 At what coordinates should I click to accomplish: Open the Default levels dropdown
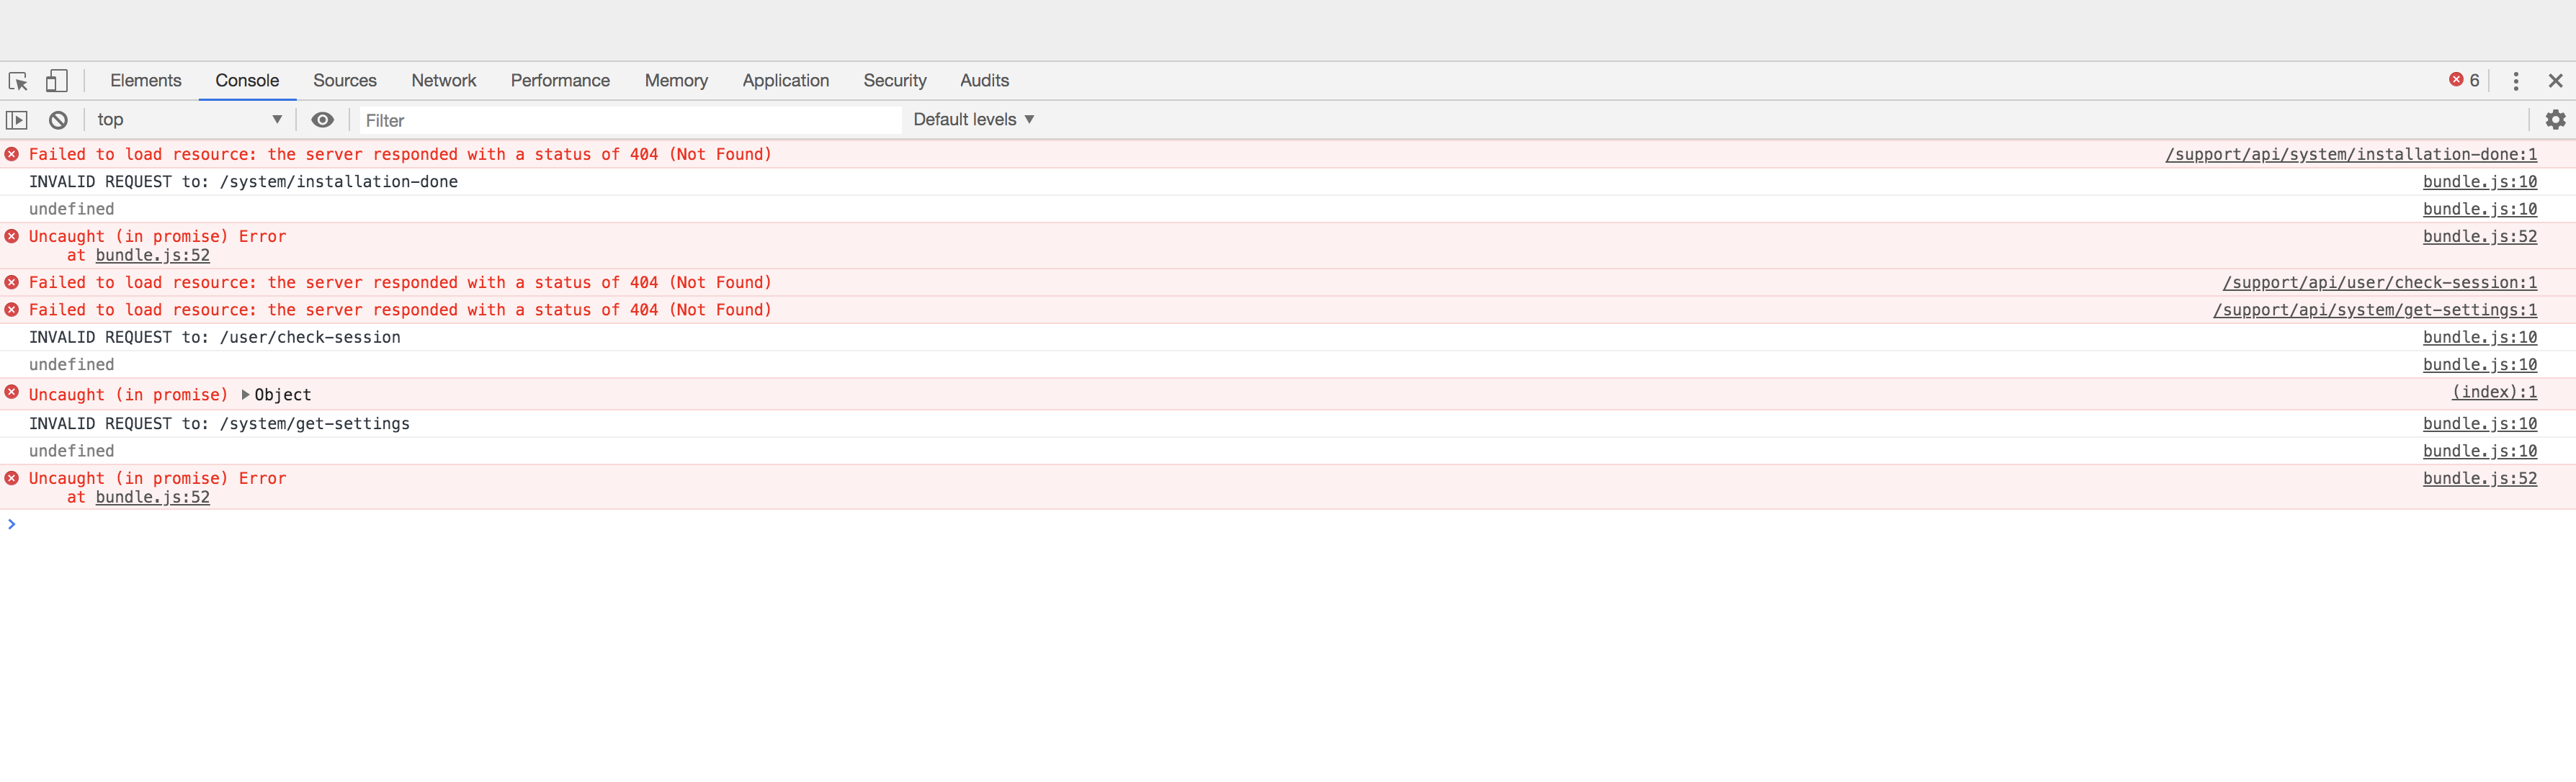pyautogui.click(x=973, y=119)
